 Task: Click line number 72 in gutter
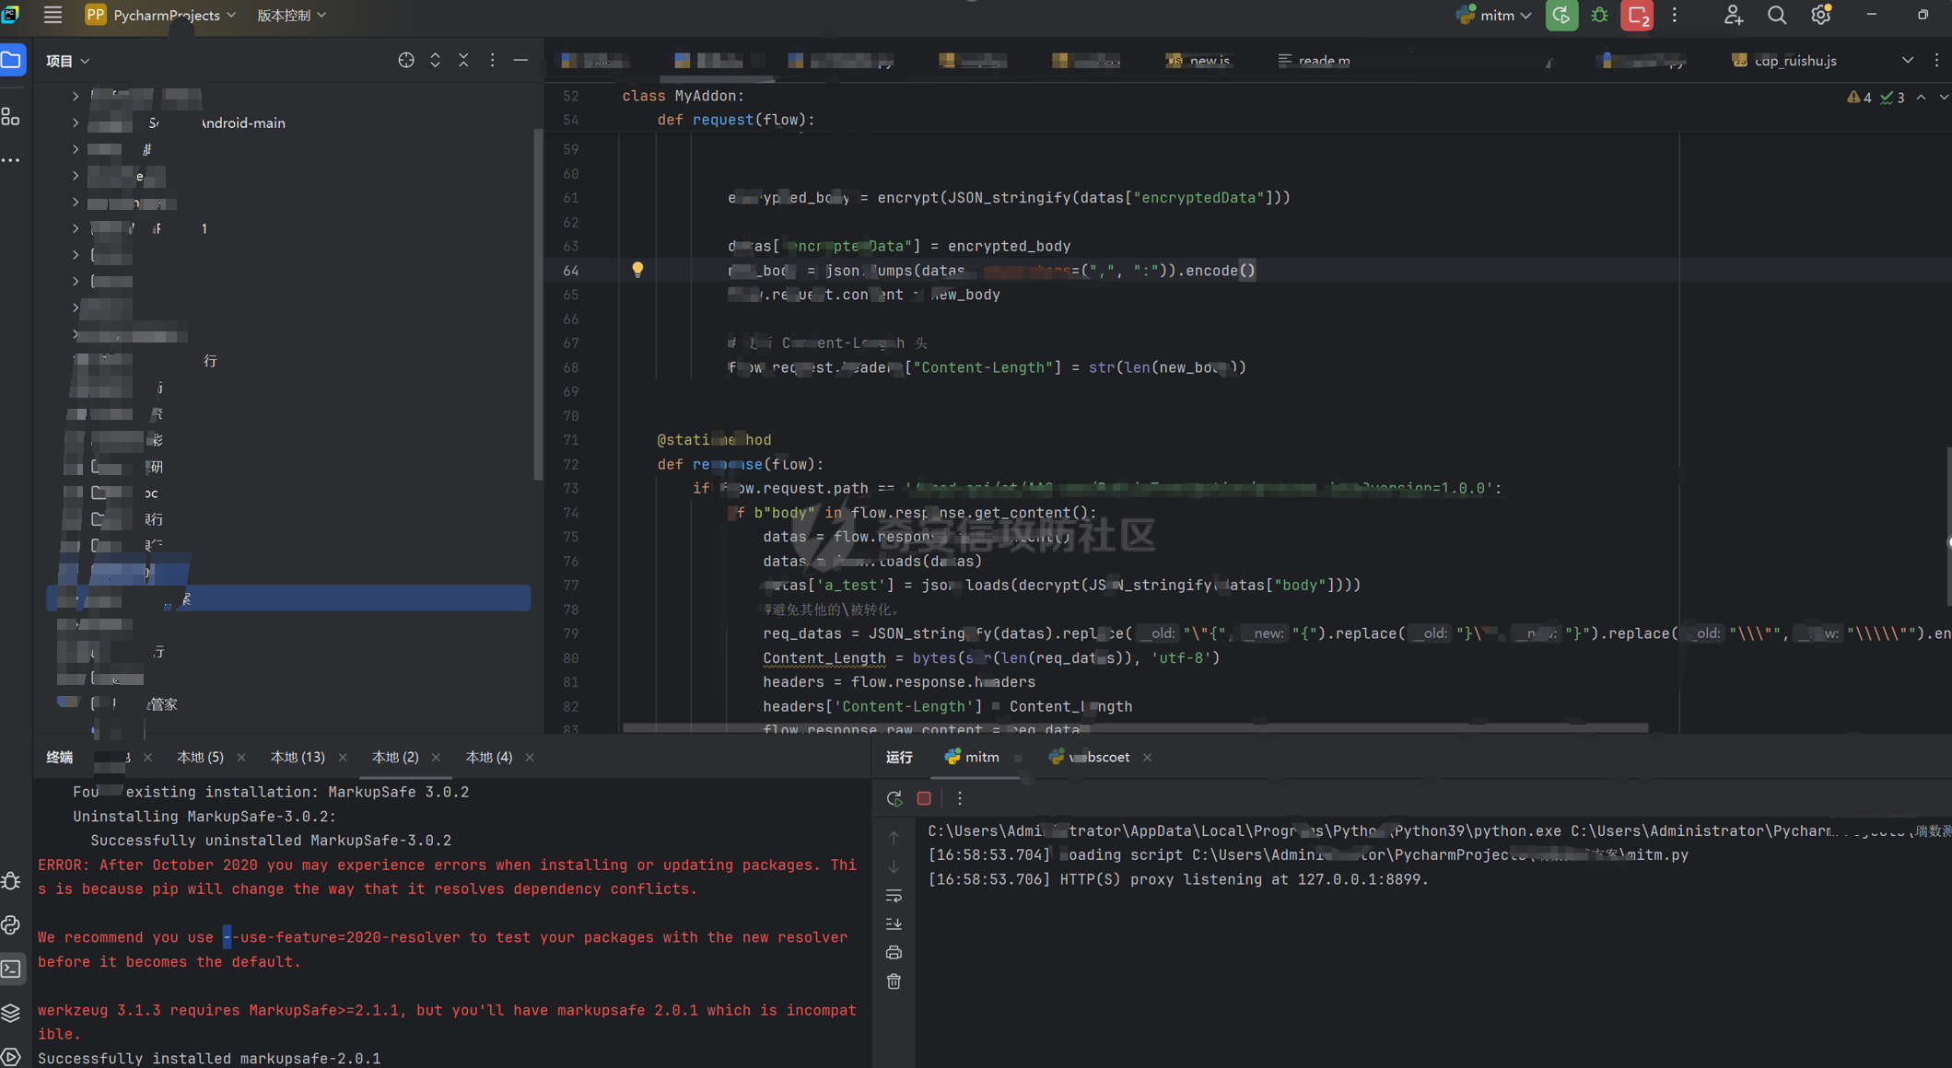[571, 464]
